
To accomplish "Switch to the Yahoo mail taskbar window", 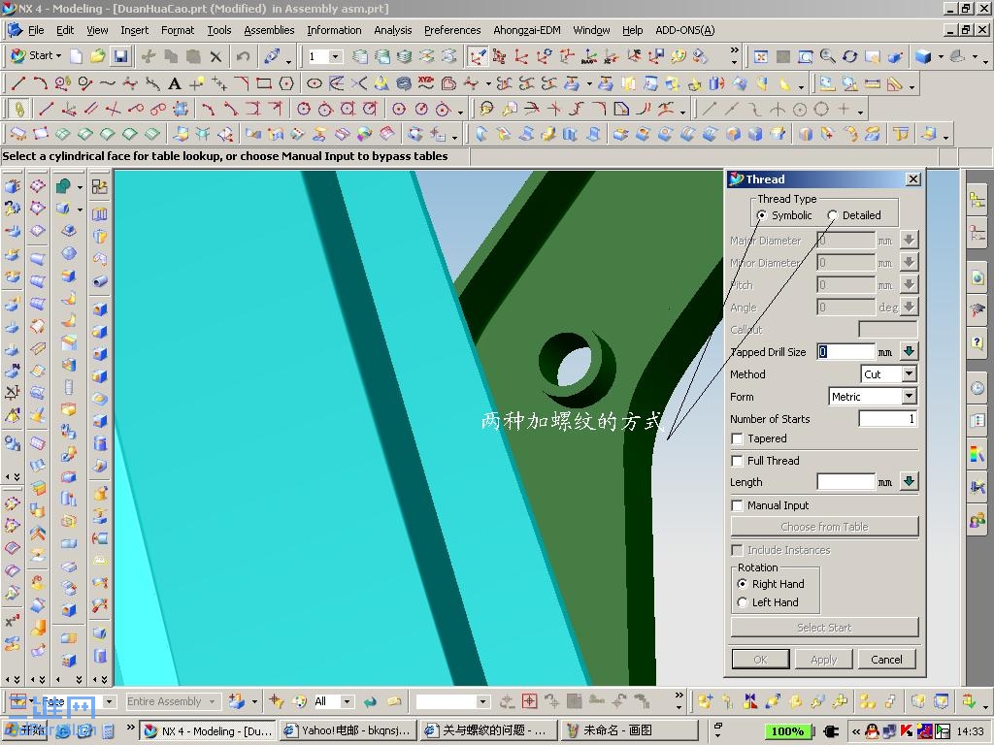I will tap(348, 730).
